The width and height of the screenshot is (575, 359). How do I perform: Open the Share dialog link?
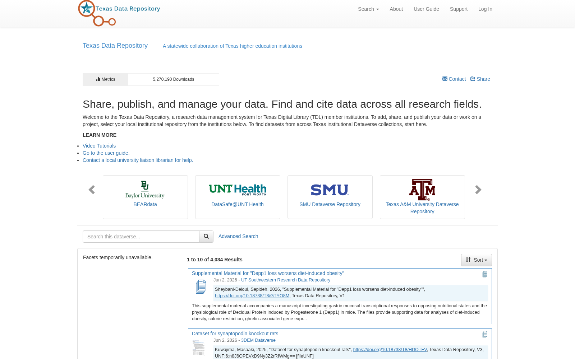(x=480, y=79)
